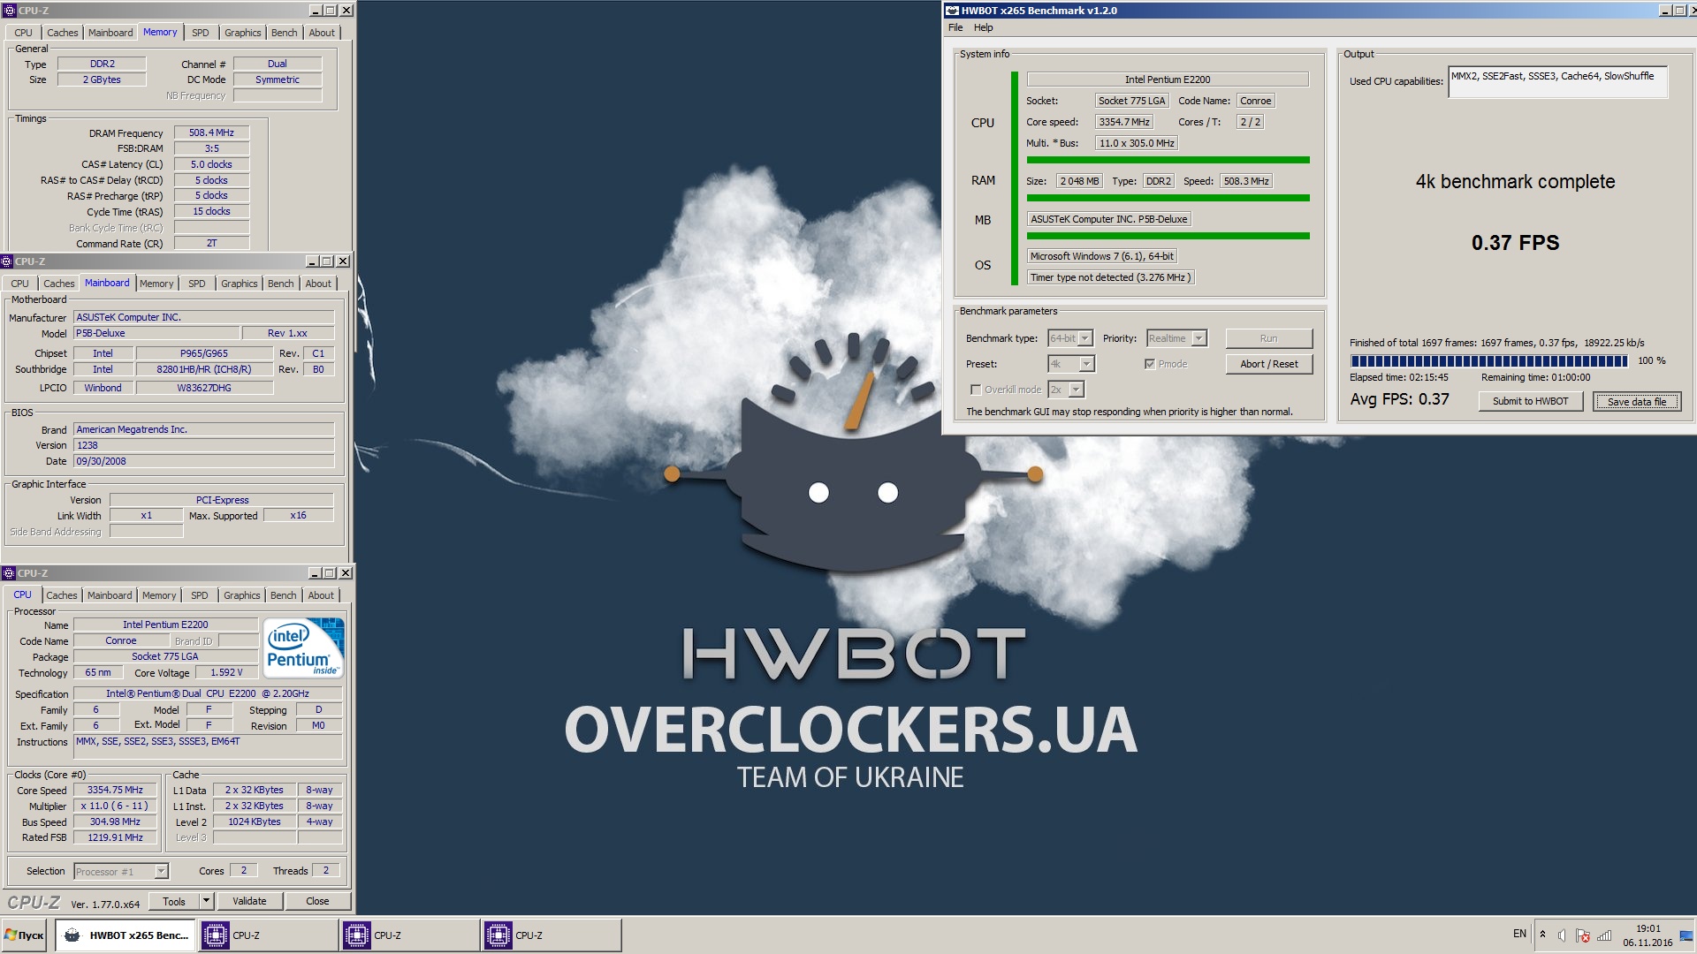The image size is (1697, 954).
Task: Click the Abort / Reset button
Action: pos(1268,364)
